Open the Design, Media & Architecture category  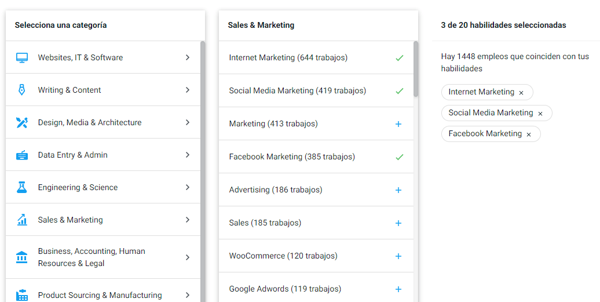[103, 122]
